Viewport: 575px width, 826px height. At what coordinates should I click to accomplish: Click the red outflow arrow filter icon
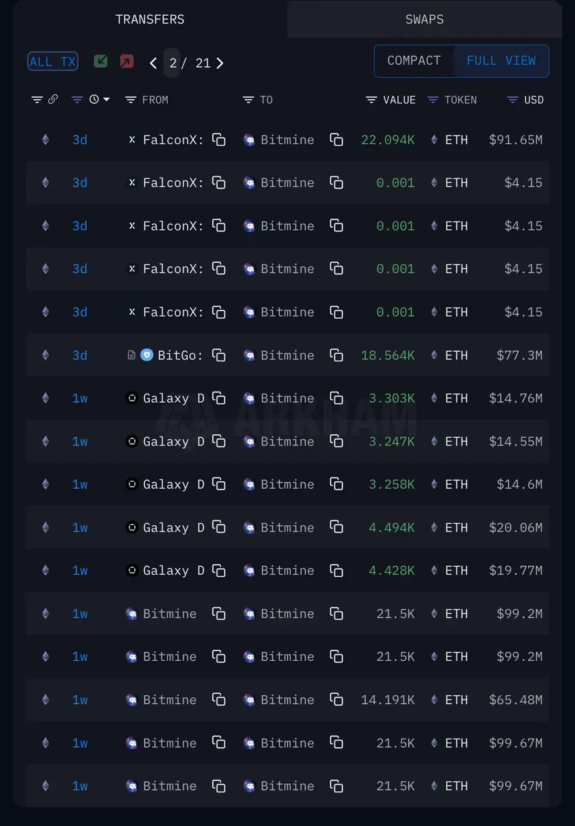pos(127,61)
